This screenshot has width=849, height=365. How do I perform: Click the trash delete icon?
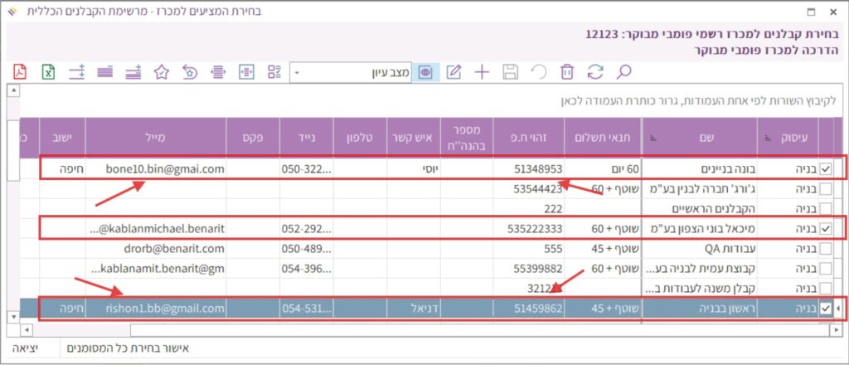[x=567, y=72]
